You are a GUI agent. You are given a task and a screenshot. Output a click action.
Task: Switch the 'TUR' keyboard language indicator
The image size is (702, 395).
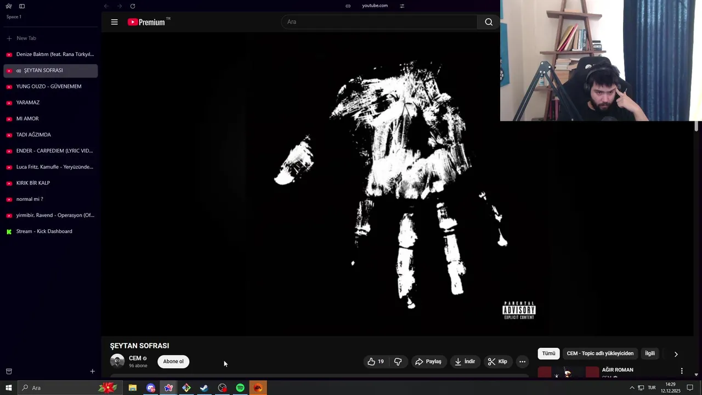coord(652,388)
